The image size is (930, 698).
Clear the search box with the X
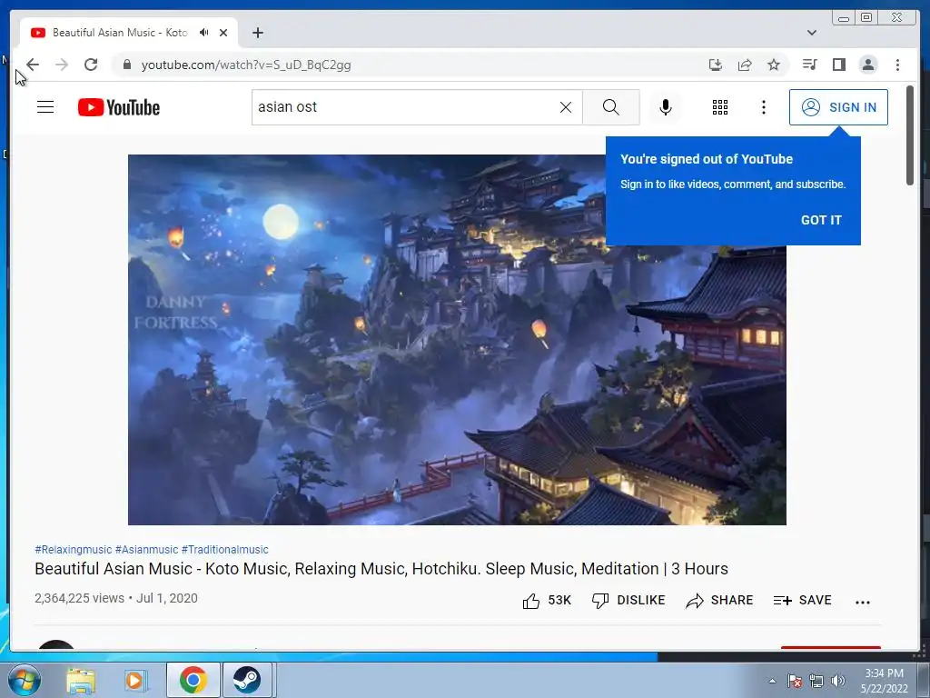click(x=566, y=107)
